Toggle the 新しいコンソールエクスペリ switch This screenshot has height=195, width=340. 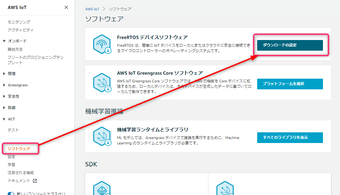11,193
